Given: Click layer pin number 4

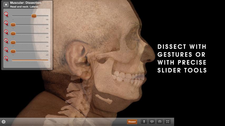Looking at the screenshot, I should [x=6, y=41].
